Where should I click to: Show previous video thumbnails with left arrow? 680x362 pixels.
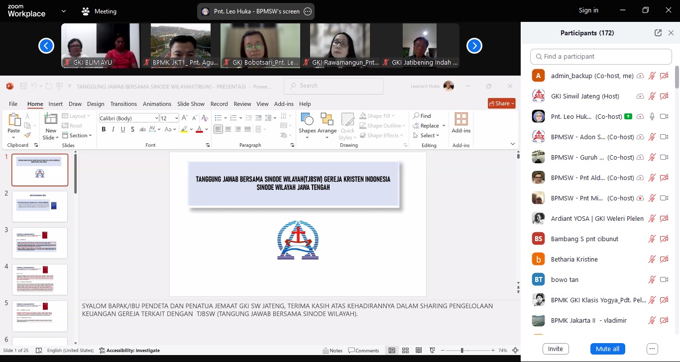point(46,46)
